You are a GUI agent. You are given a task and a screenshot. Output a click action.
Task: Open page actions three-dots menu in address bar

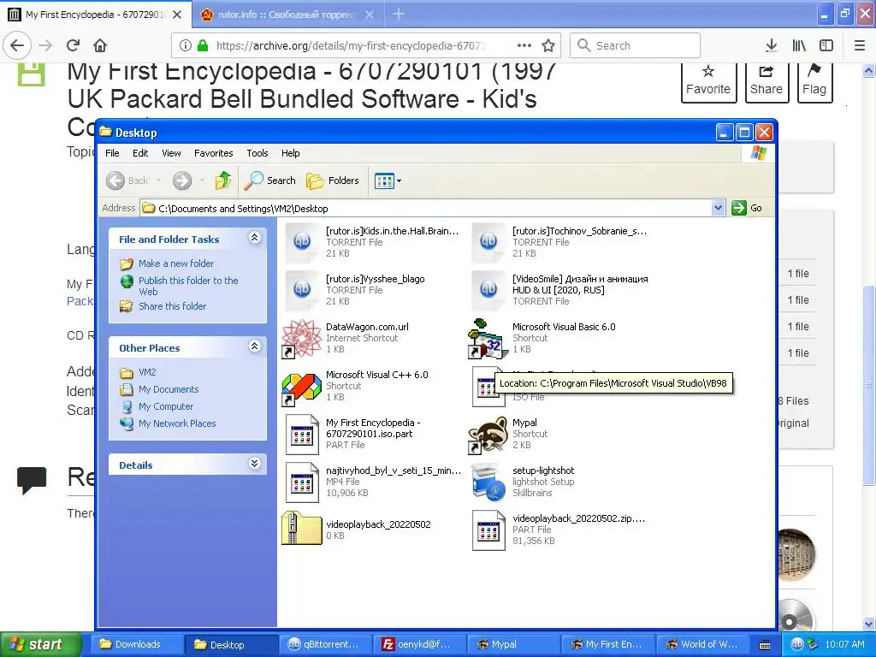pos(524,45)
